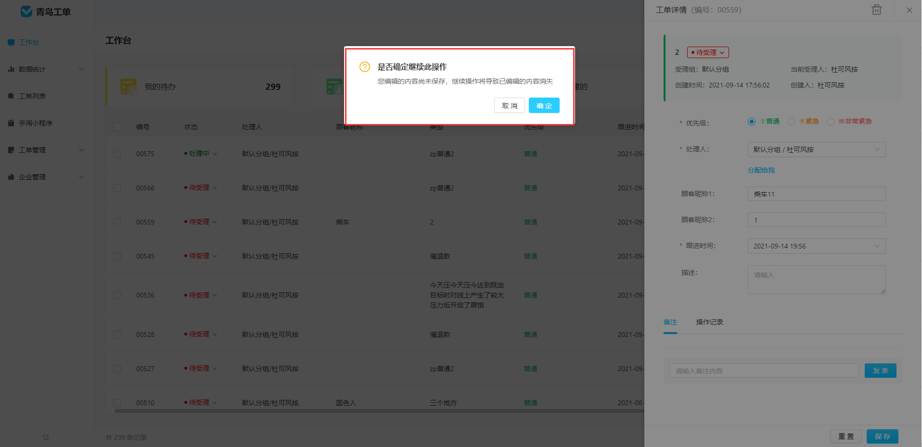Switch to the 操作记录 tab
The width and height of the screenshot is (922, 447).
[x=710, y=322]
